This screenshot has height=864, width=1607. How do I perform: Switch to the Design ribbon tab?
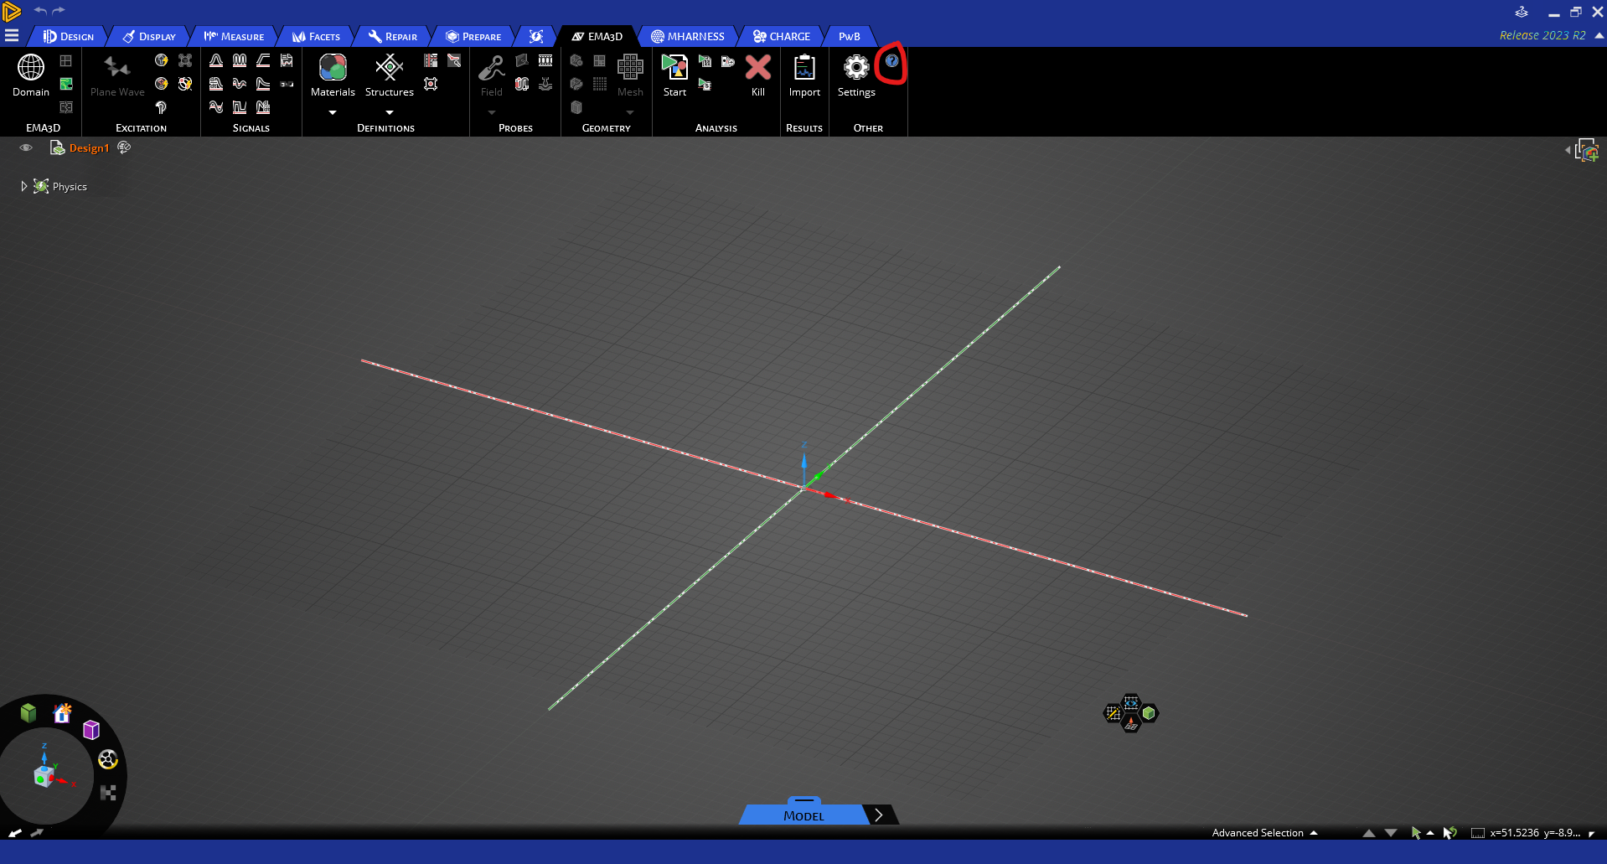[x=69, y=36]
